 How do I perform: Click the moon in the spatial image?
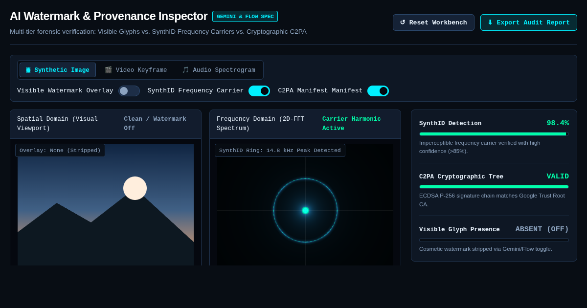[x=135, y=188]
